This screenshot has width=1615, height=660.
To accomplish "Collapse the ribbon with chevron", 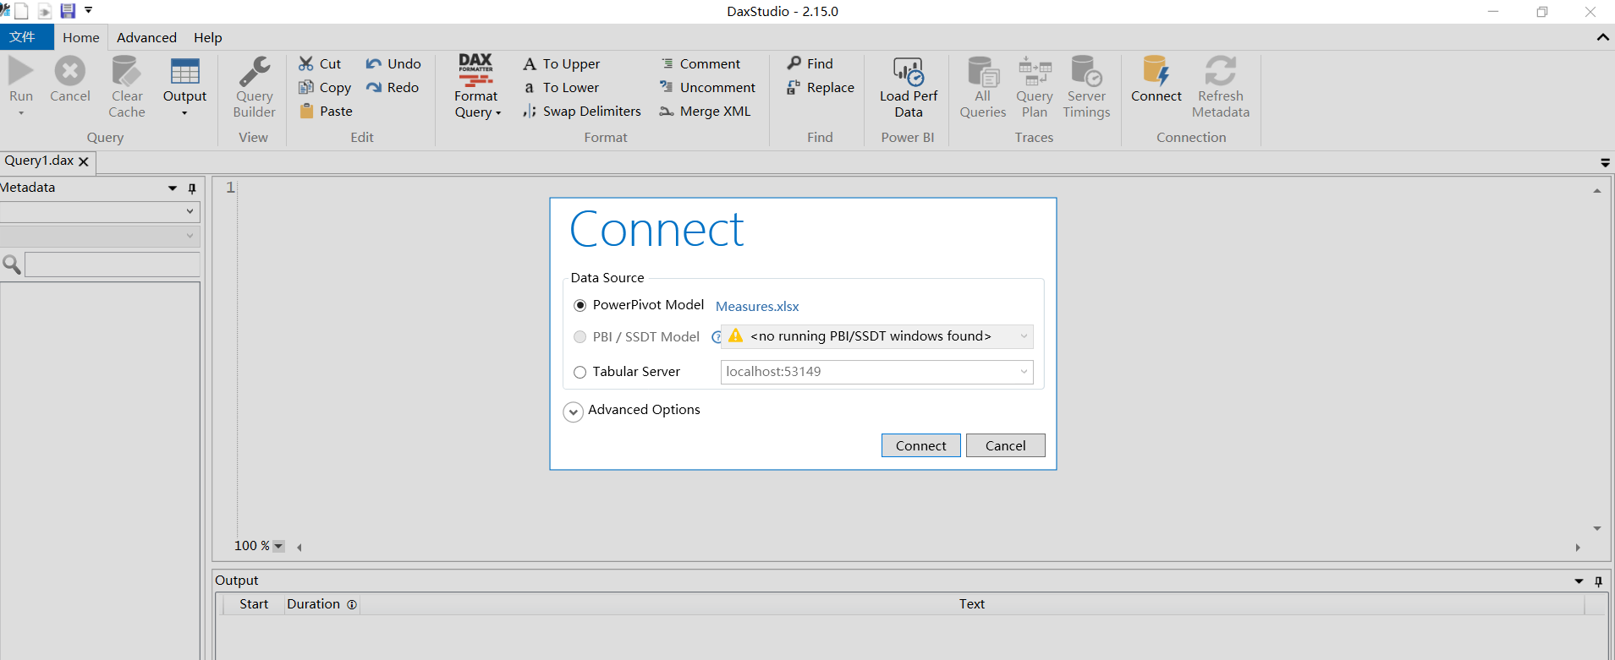I will (x=1602, y=37).
